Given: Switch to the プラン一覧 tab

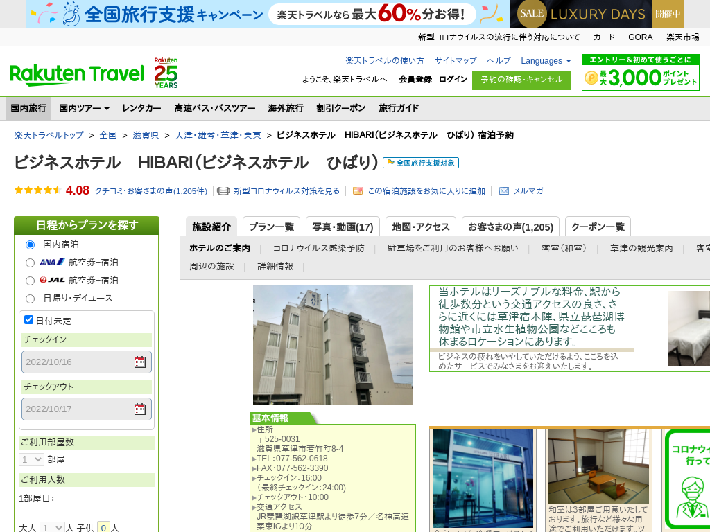Looking at the screenshot, I should [x=271, y=227].
